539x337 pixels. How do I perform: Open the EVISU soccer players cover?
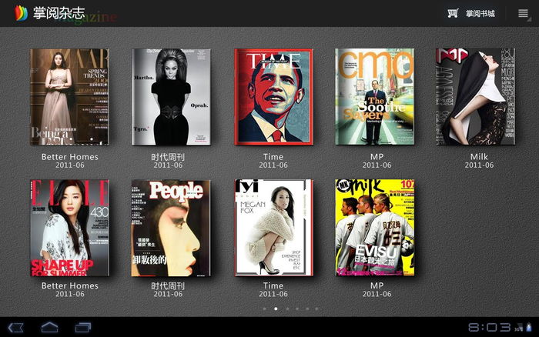[x=375, y=228]
